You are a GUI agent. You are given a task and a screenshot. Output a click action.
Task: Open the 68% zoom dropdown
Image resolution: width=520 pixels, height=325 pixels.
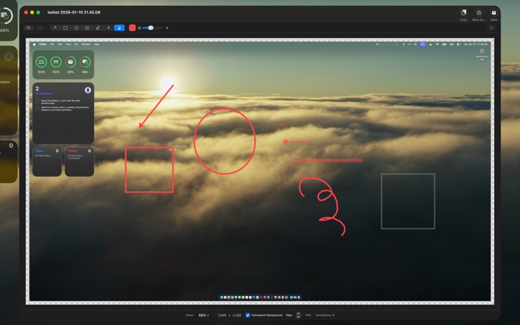[203, 315]
